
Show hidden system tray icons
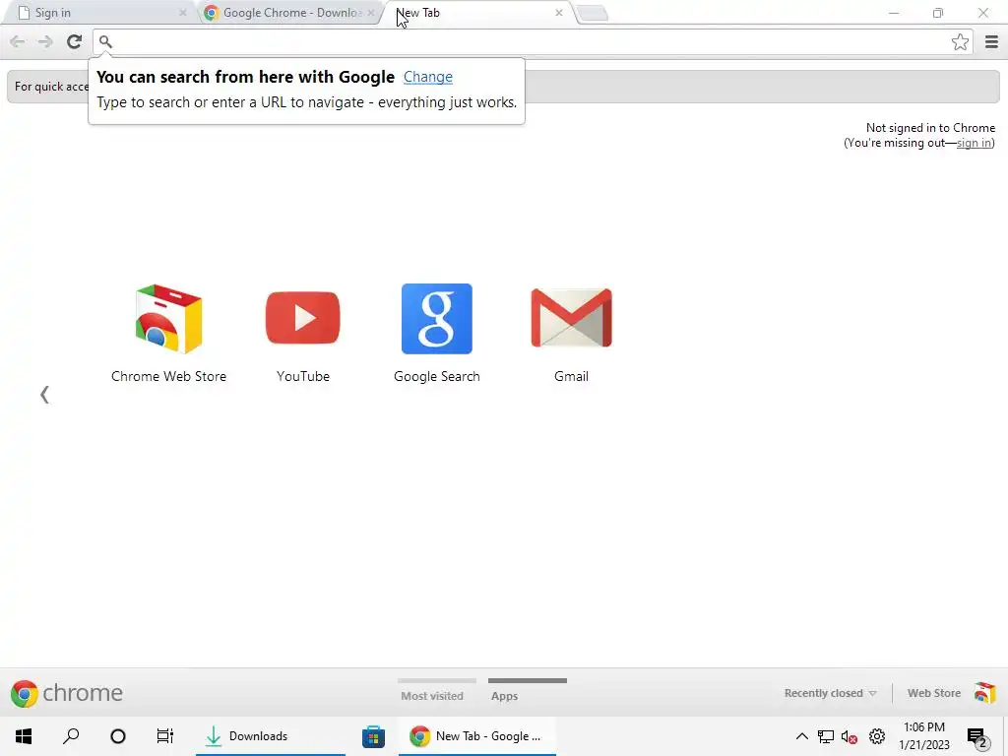[x=801, y=736]
